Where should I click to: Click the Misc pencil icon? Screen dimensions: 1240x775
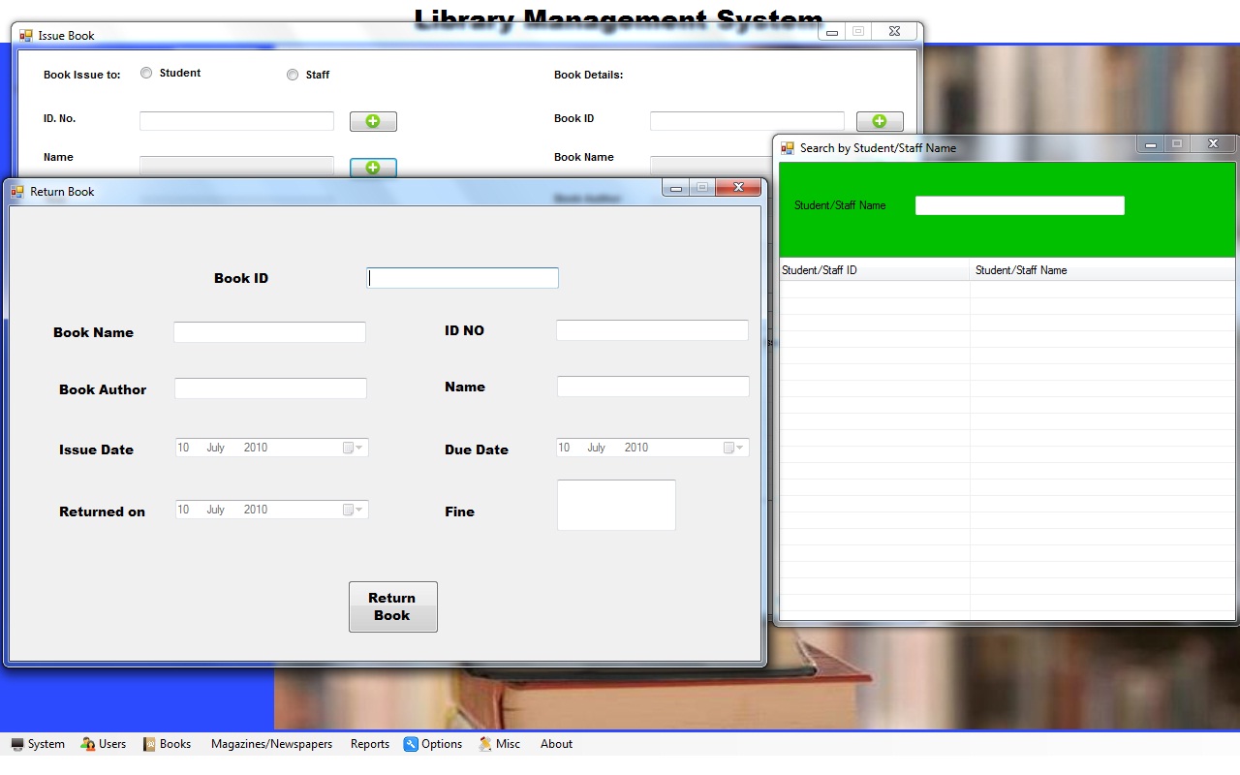(x=483, y=744)
